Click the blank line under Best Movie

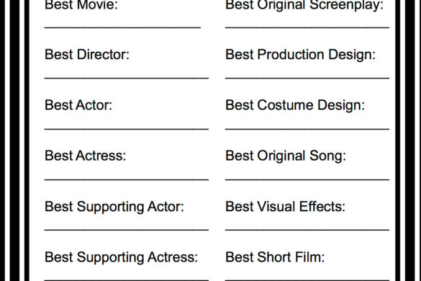coord(122,27)
